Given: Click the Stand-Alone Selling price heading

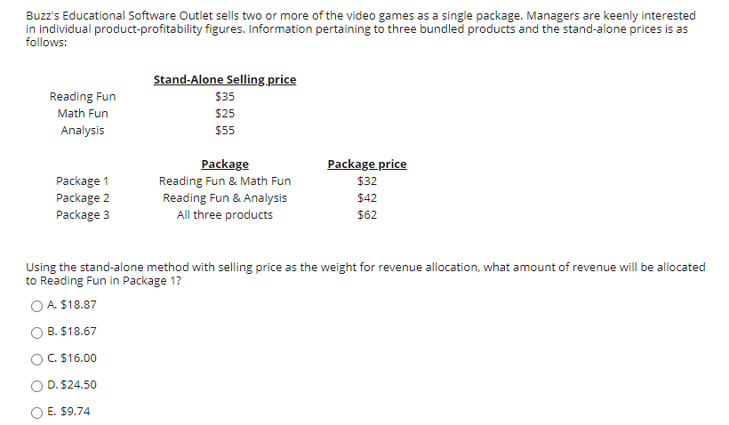Looking at the screenshot, I should [225, 79].
